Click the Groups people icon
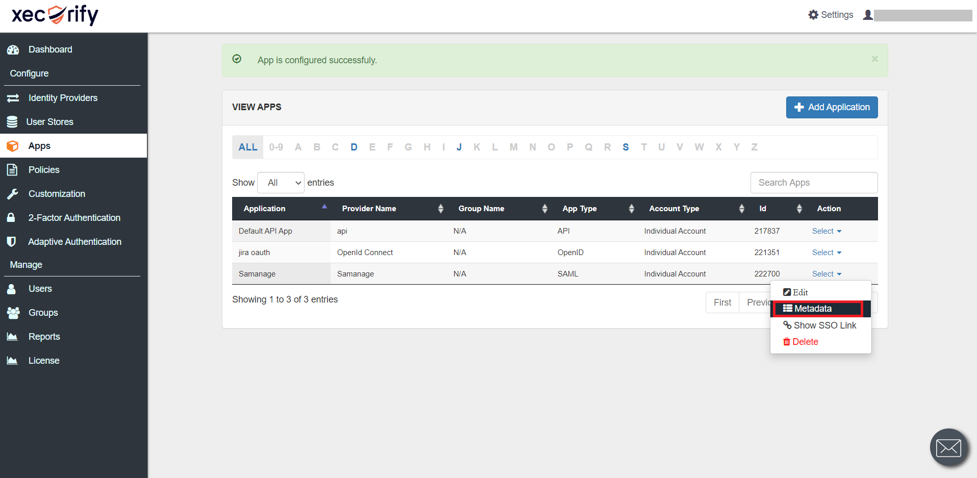The height and width of the screenshot is (478, 977). pos(13,313)
